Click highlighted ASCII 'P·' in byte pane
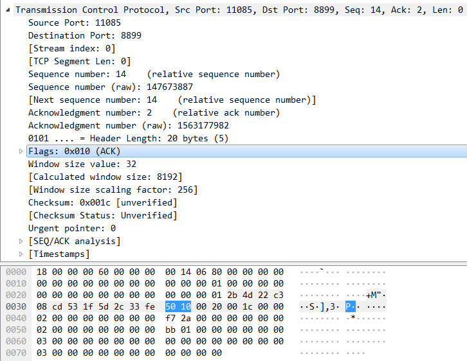 (351, 306)
